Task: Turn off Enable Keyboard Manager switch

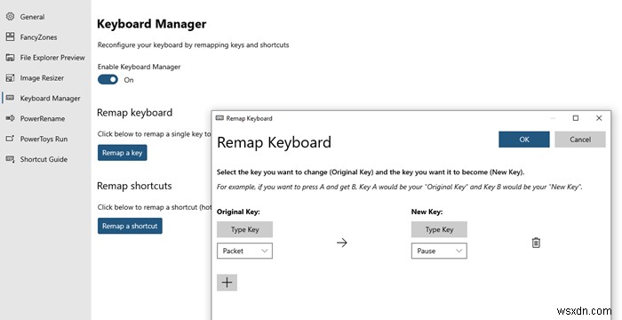Action: coord(108,79)
